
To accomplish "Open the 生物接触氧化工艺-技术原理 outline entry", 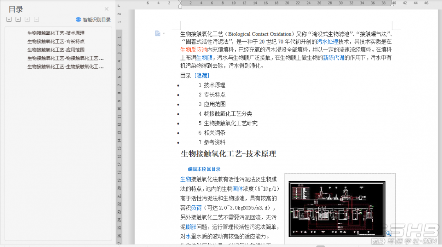I will click(56, 33).
